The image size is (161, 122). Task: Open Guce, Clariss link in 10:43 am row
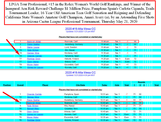click(33, 112)
